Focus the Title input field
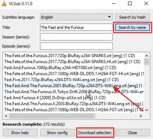This screenshot has height=139, width=153. point(76,27)
